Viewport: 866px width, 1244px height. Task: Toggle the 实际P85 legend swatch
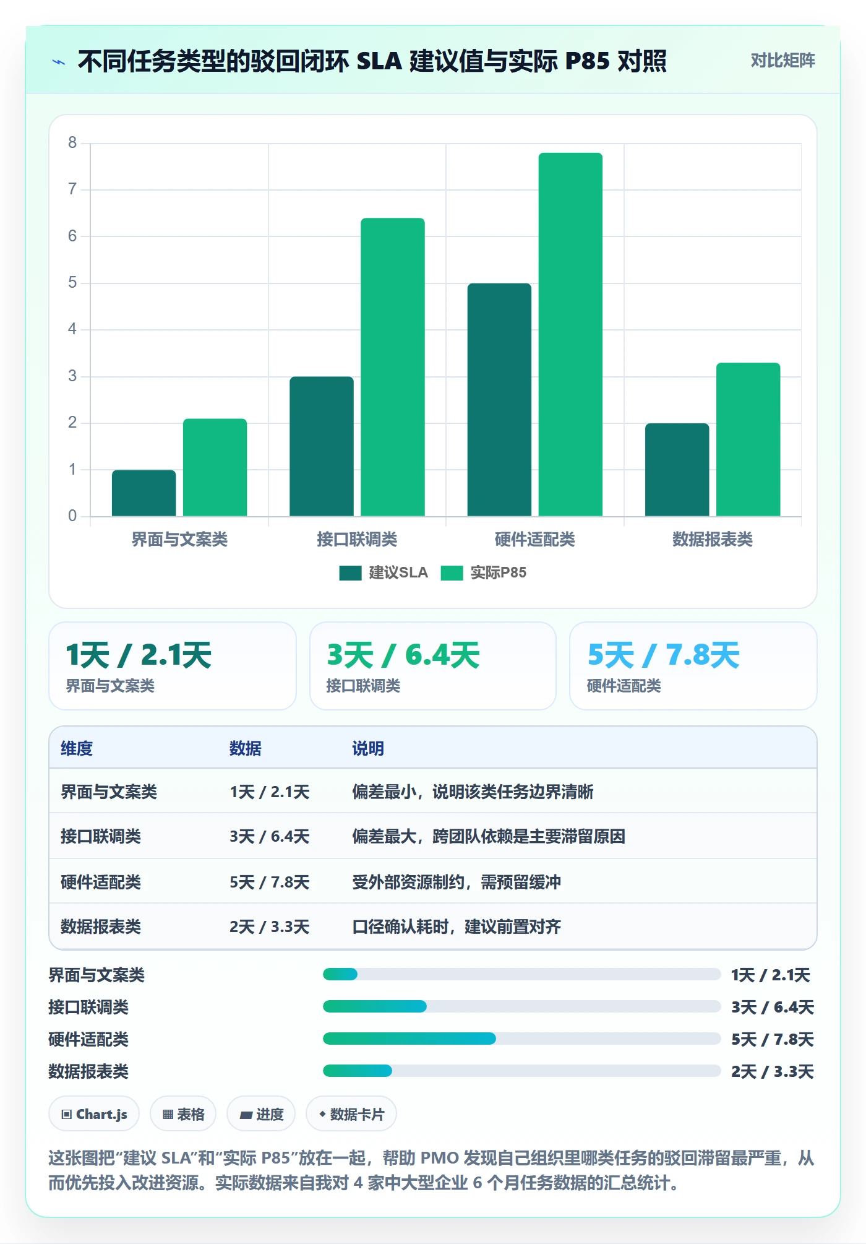pyautogui.click(x=452, y=573)
